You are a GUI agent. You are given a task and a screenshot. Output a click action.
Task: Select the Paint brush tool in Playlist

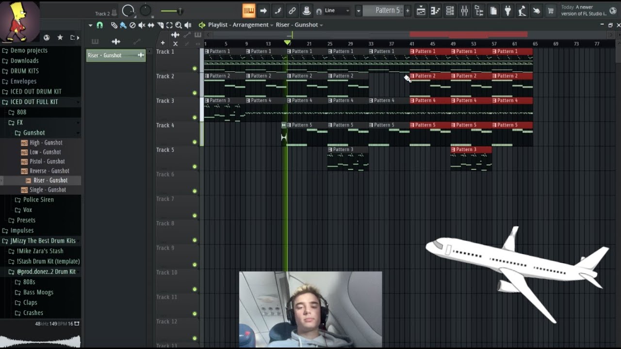pos(123,25)
